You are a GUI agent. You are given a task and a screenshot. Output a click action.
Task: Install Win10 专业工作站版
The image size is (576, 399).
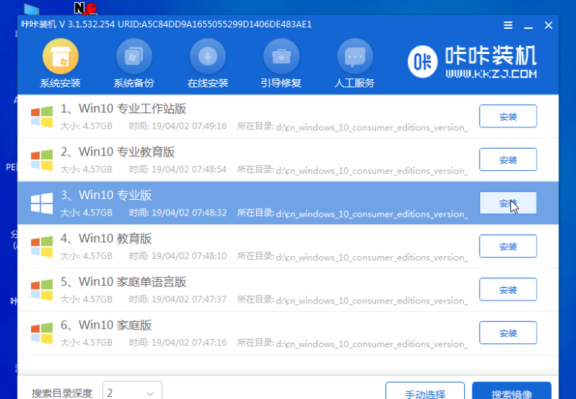tap(508, 116)
